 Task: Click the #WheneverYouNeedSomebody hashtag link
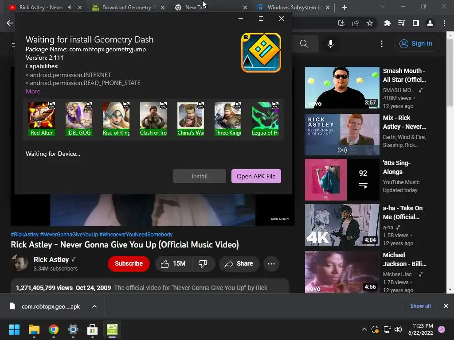(x=136, y=235)
